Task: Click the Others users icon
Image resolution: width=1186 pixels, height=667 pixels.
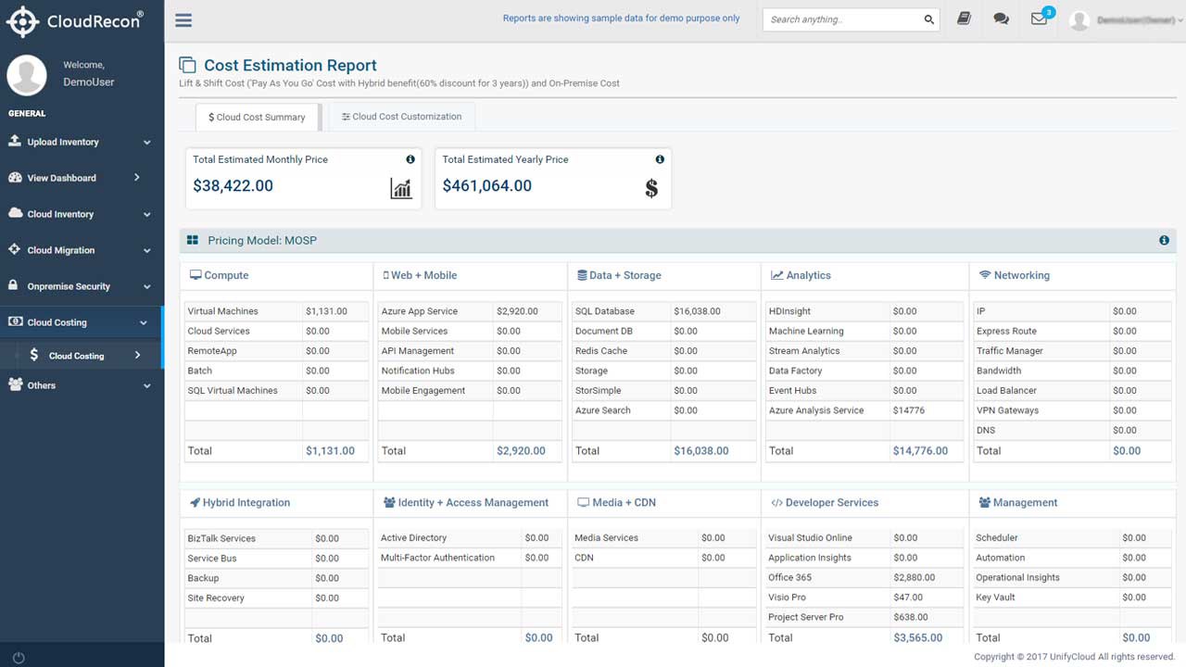Action: 15,384
